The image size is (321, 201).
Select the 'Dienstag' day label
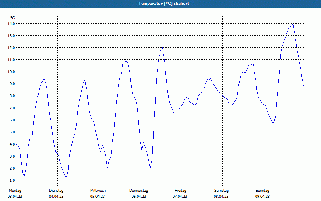pyautogui.click(x=56, y=191)
